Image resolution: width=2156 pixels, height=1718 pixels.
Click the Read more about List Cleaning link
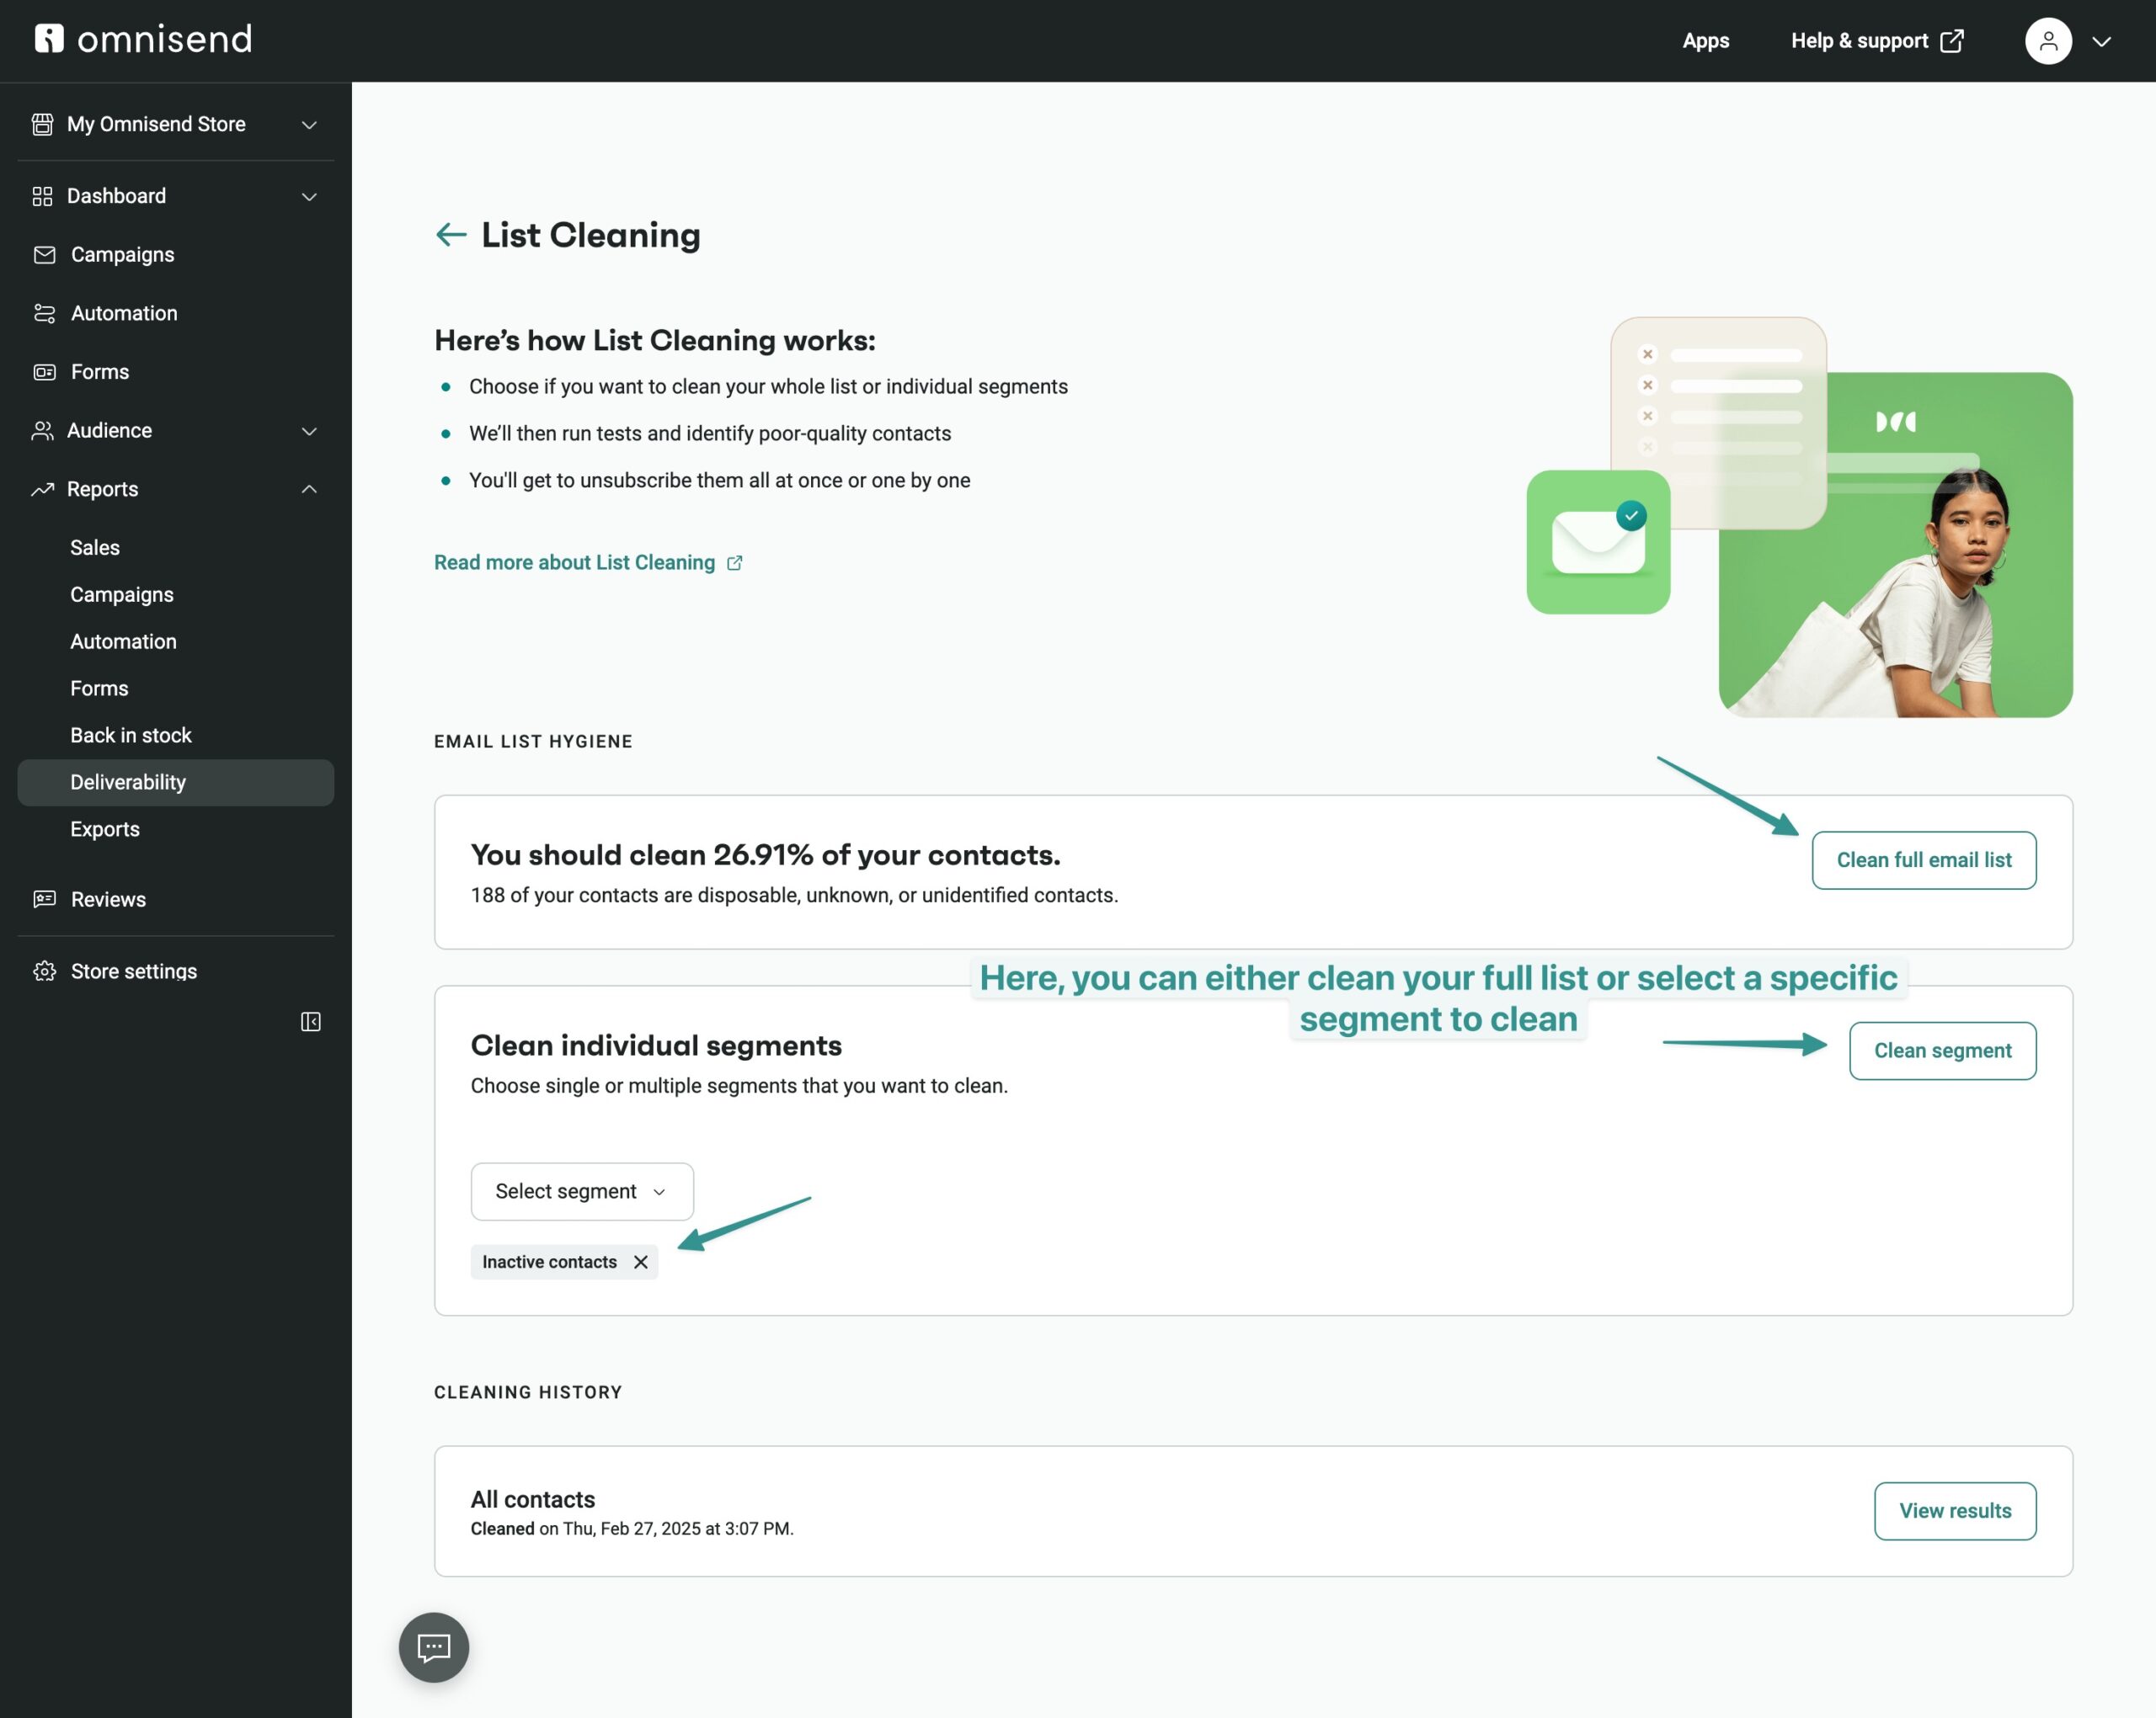pos(574,561)
